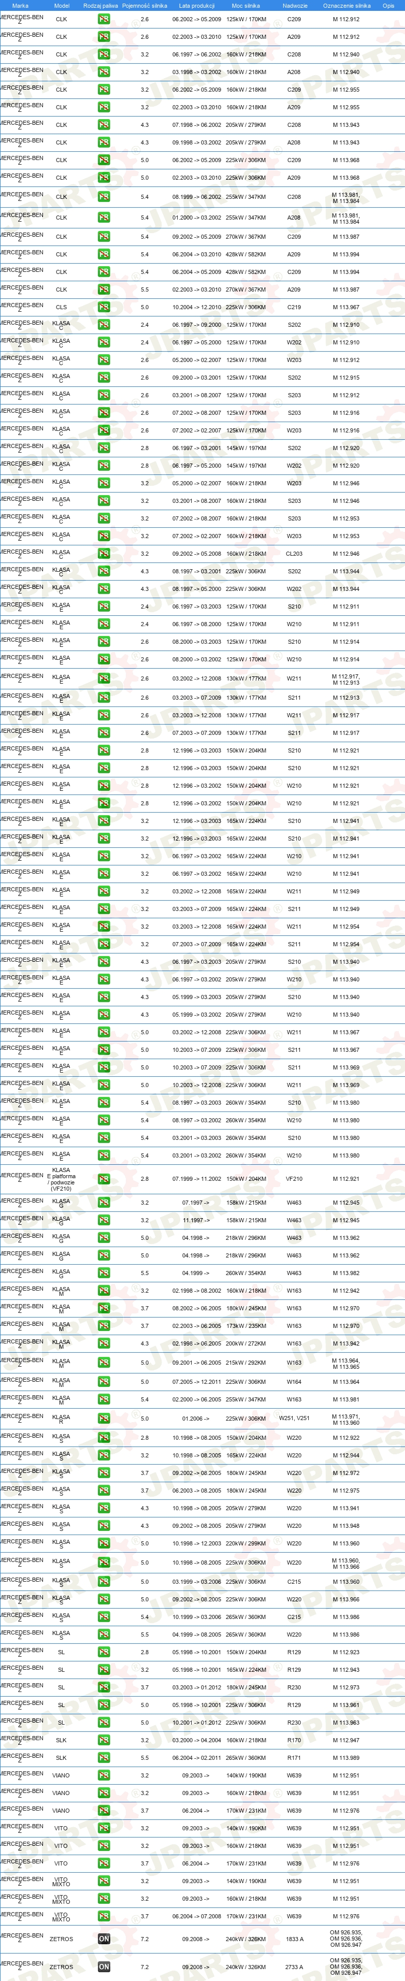Select engine codes 'M 113.964, M 113.965'
Viewport: 405px width, 1981px height.
(346, 1364)
